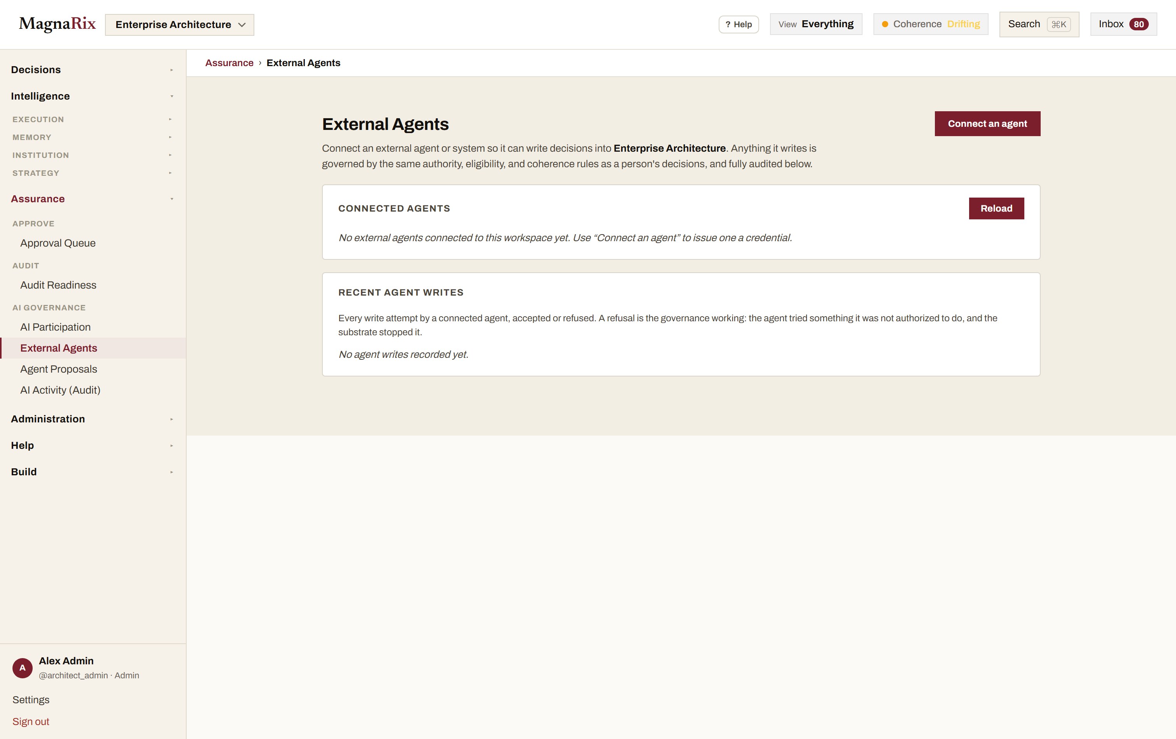
Task: Expand the EXECUTION subsection
Action: point(93,119)
